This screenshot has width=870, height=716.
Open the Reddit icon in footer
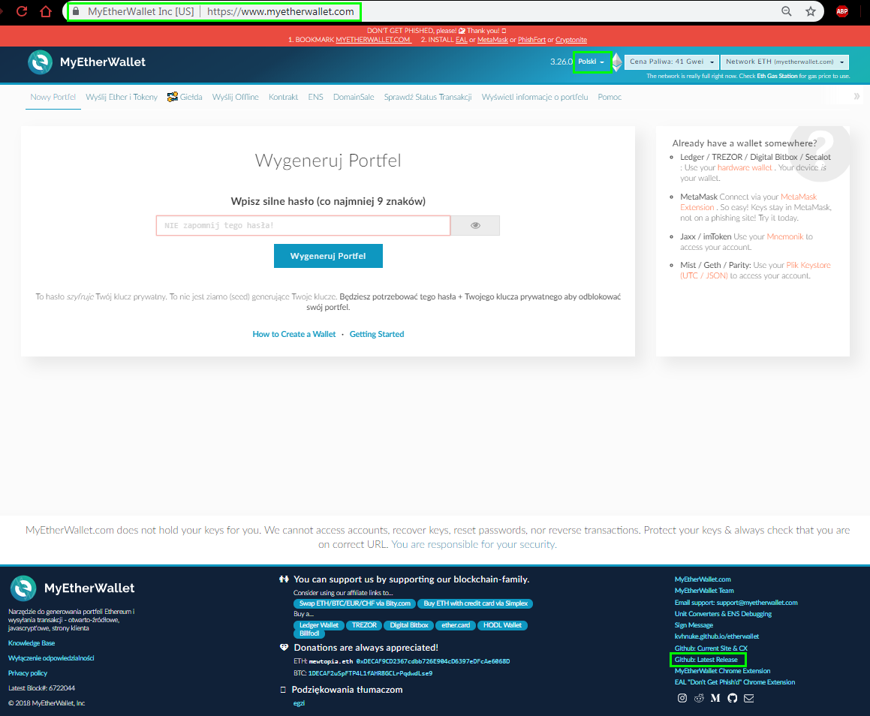699,698
